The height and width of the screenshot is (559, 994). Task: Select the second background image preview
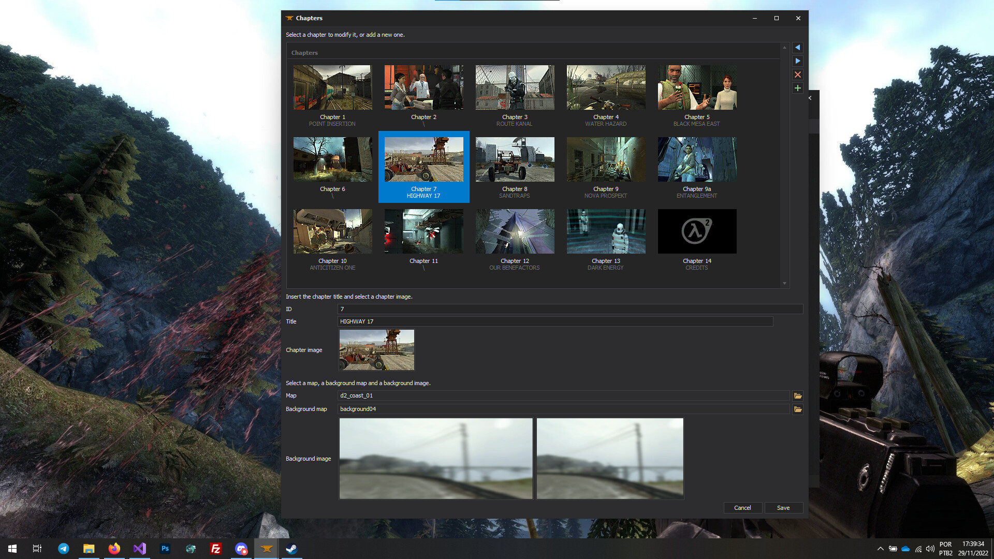tap(610, 459)
